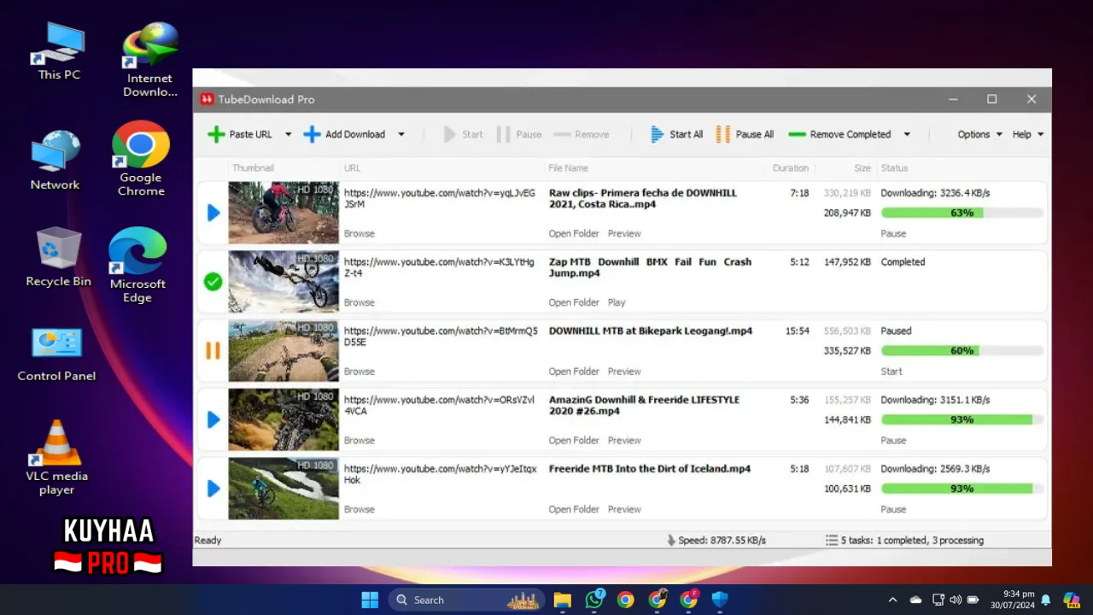Click the green Paste URL plus icon
Viewport: 1093px width, 615px height.
click(x=217, y=134)
